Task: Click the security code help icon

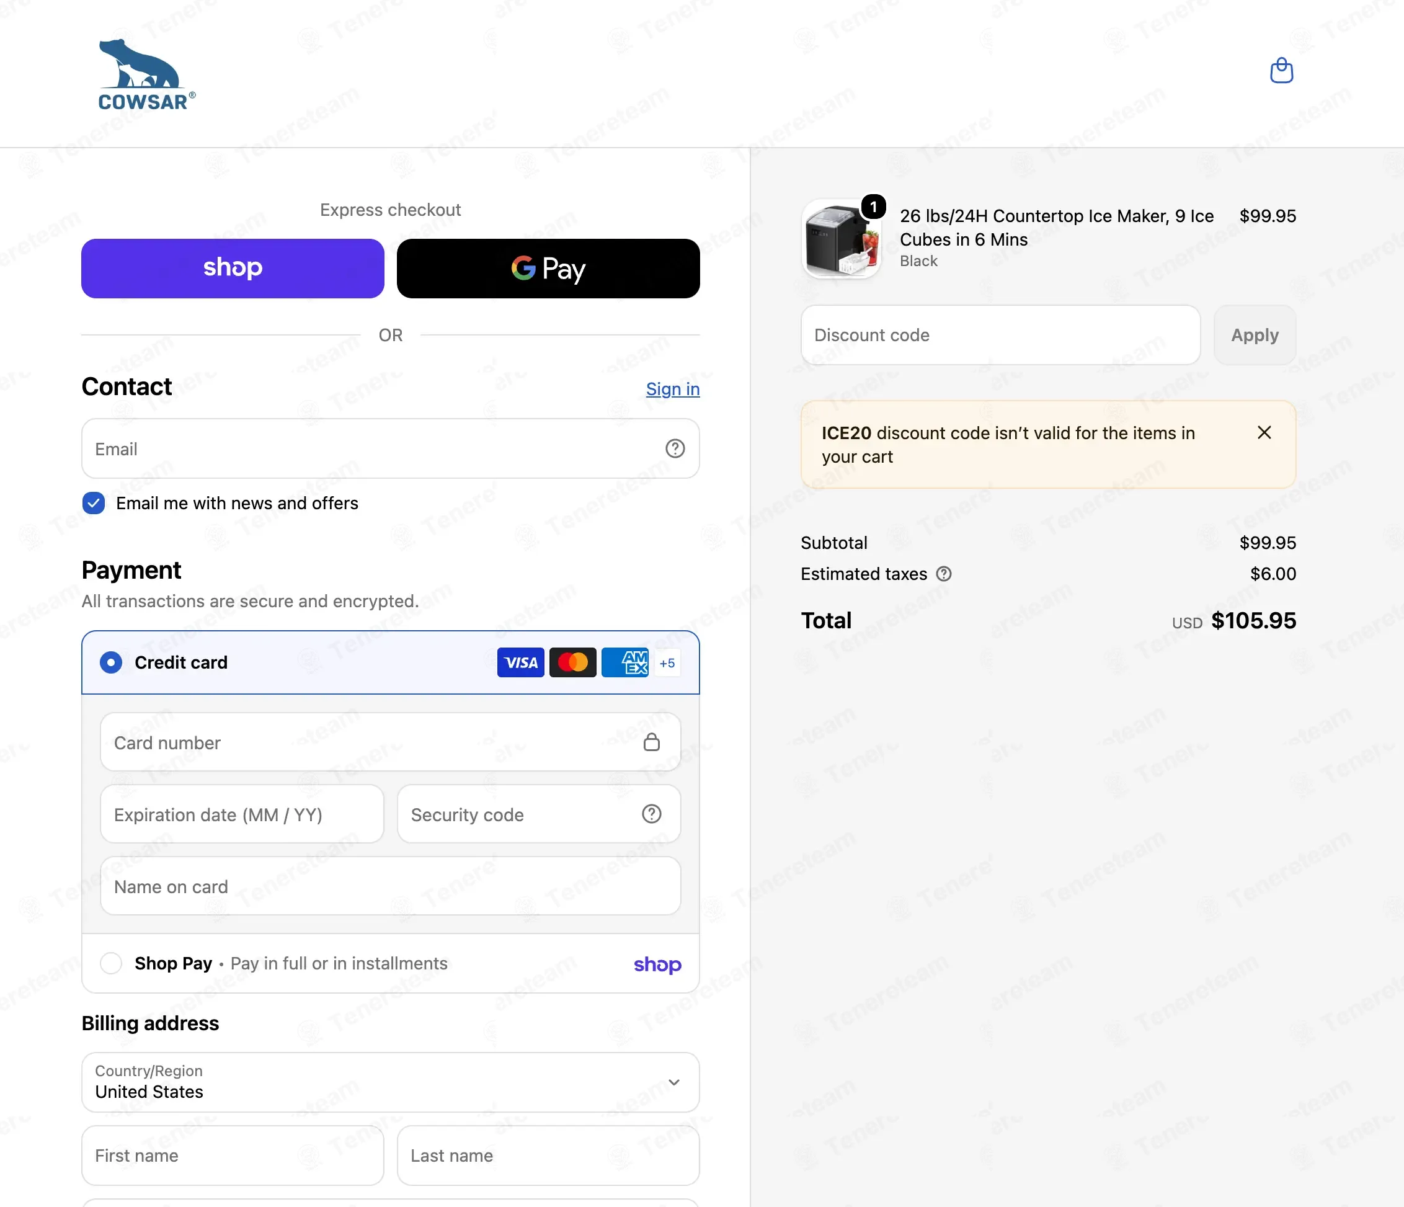Action: tap(651, 814)
